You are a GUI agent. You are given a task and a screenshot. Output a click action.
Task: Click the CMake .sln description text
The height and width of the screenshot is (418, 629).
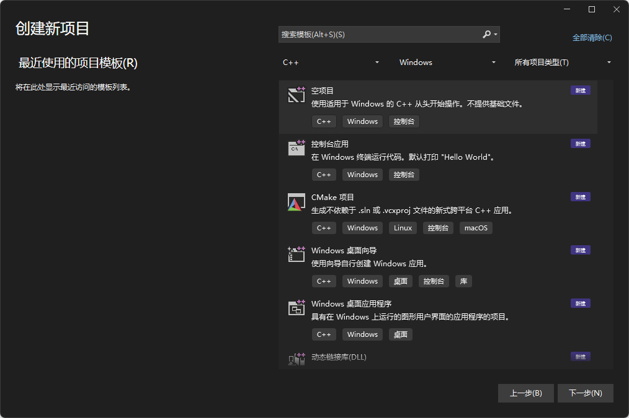(413, 211)
